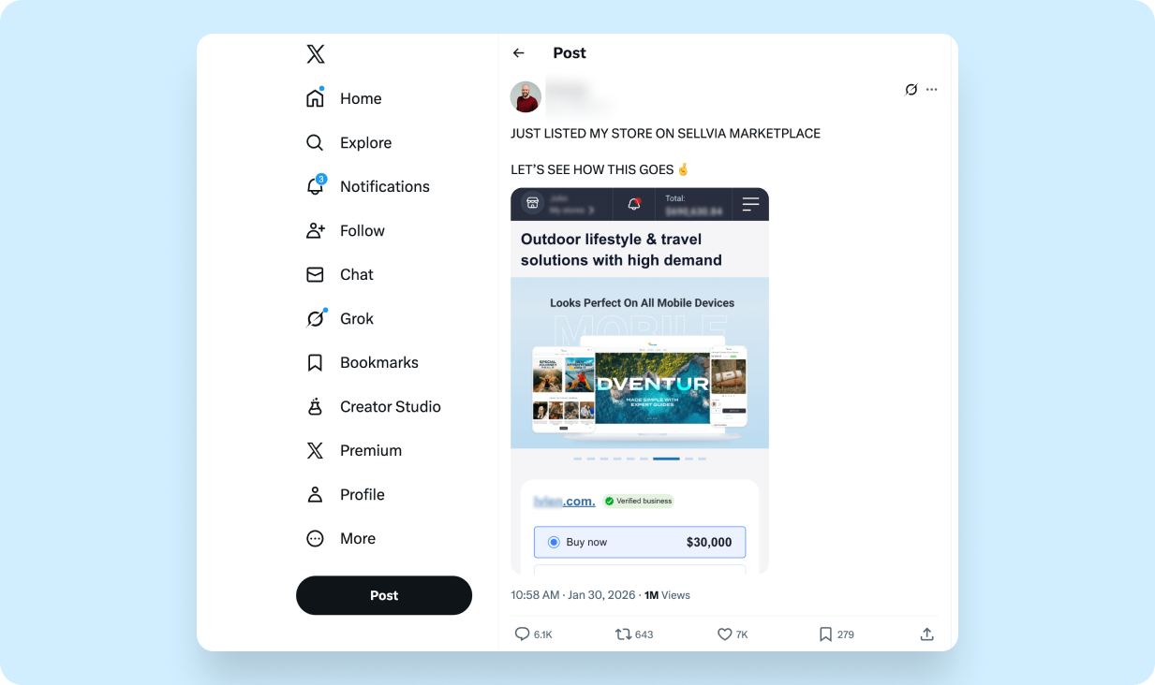The height and width of the screenshot is (685, 1155).
Task: Click the X logo icon
Action: pyautogui.click(x=316, y=54)
